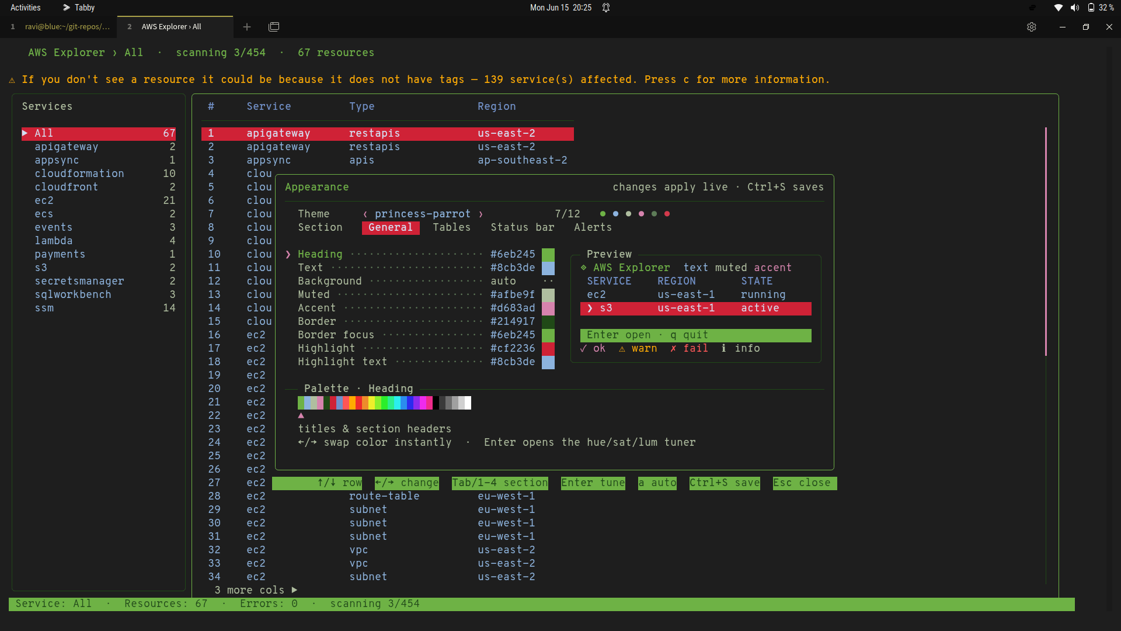1121x631 pixels.
Task: Select secretsmanager in Services list
Action: [x=99, y=282]
